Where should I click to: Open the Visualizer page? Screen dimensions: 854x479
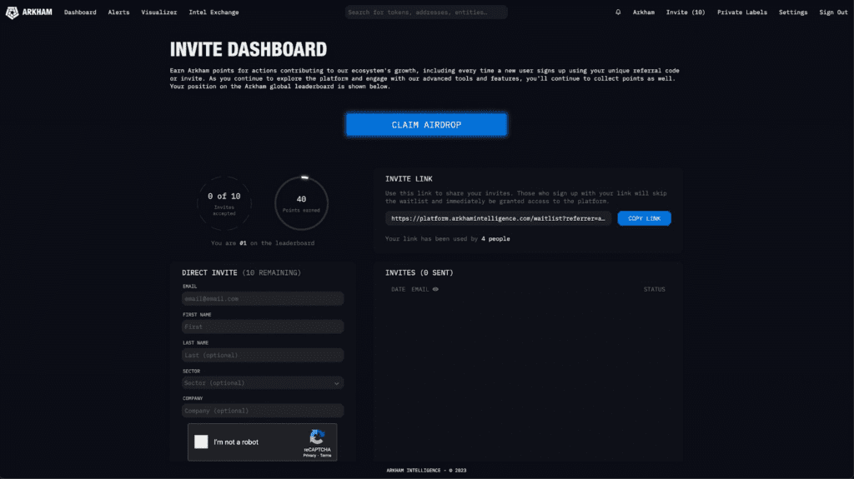(x=159, y=12)
